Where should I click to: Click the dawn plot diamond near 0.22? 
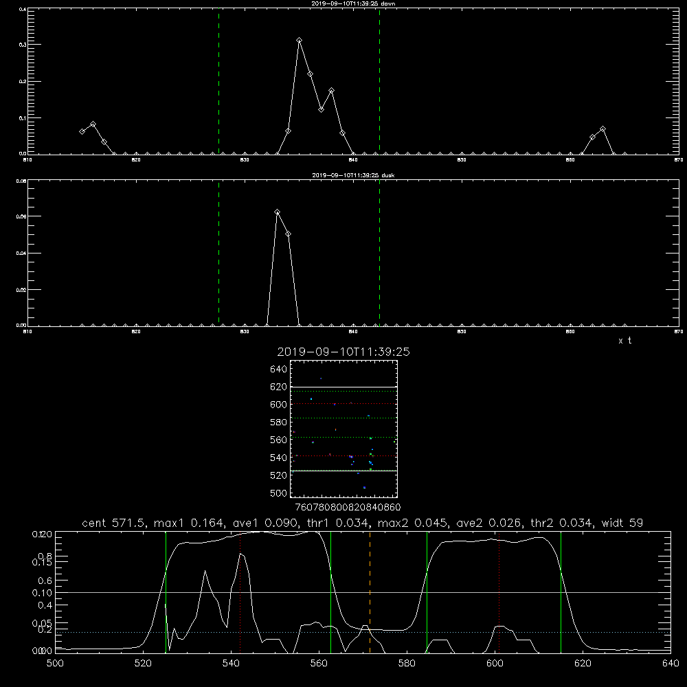click(311, 74)
